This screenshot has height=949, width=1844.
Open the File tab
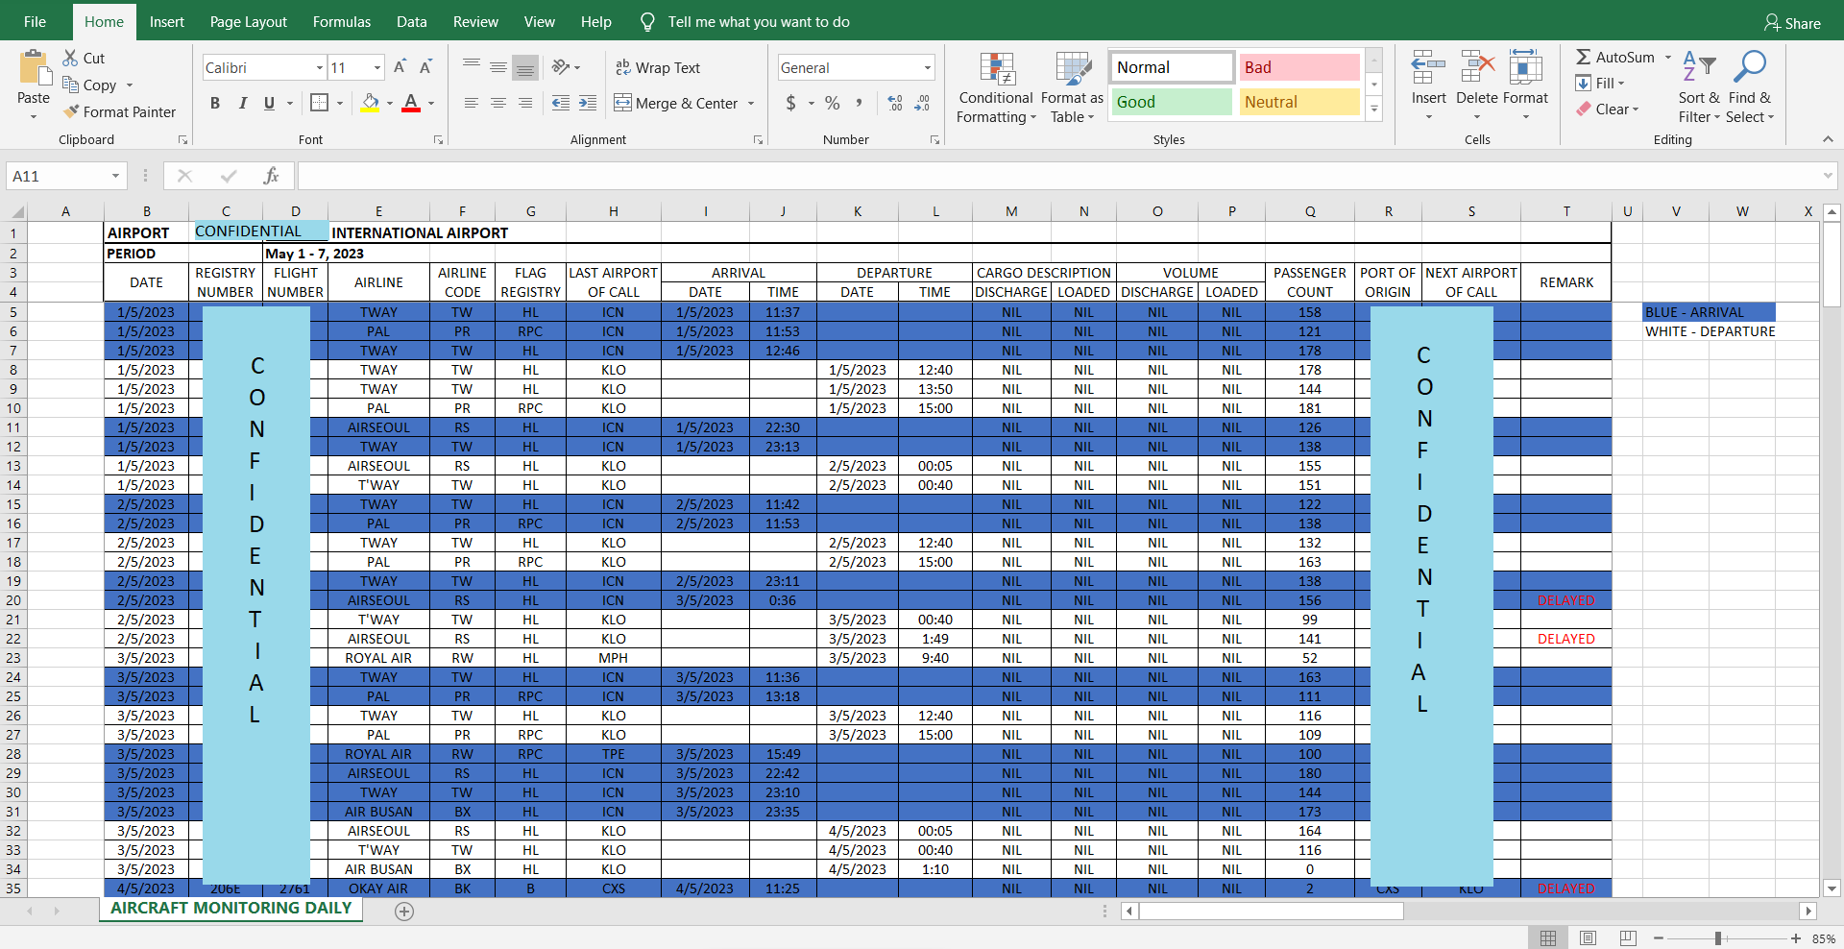tap(35, 21)
